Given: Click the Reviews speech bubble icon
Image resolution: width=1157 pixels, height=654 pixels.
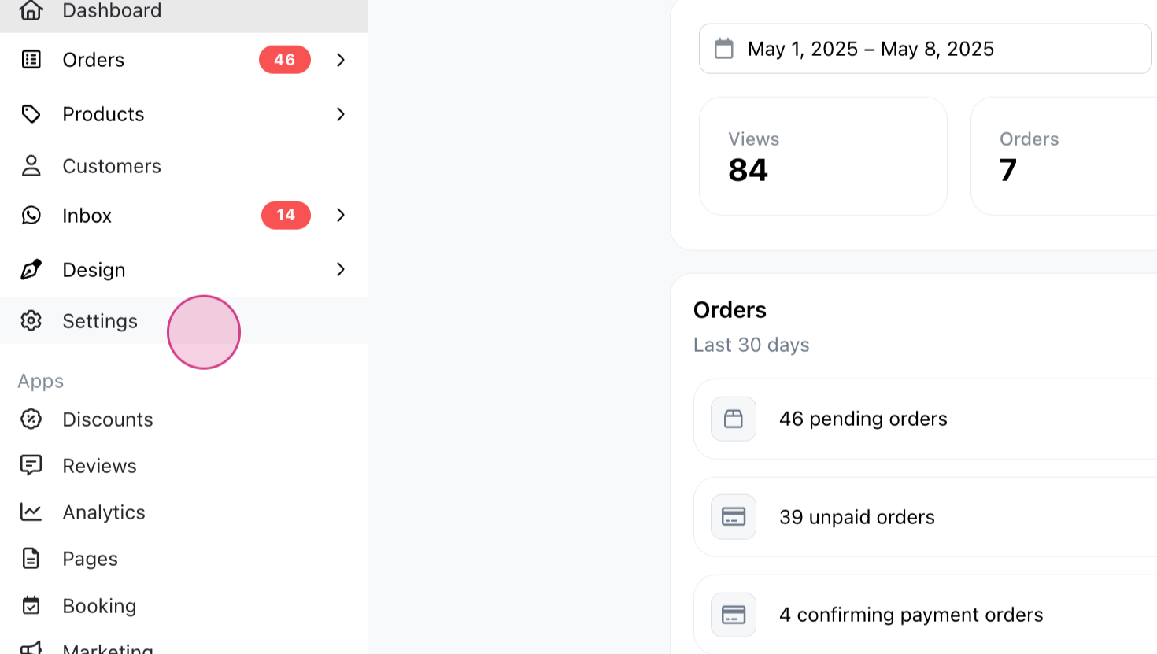Looking at the screenshot, I should 31,466.
